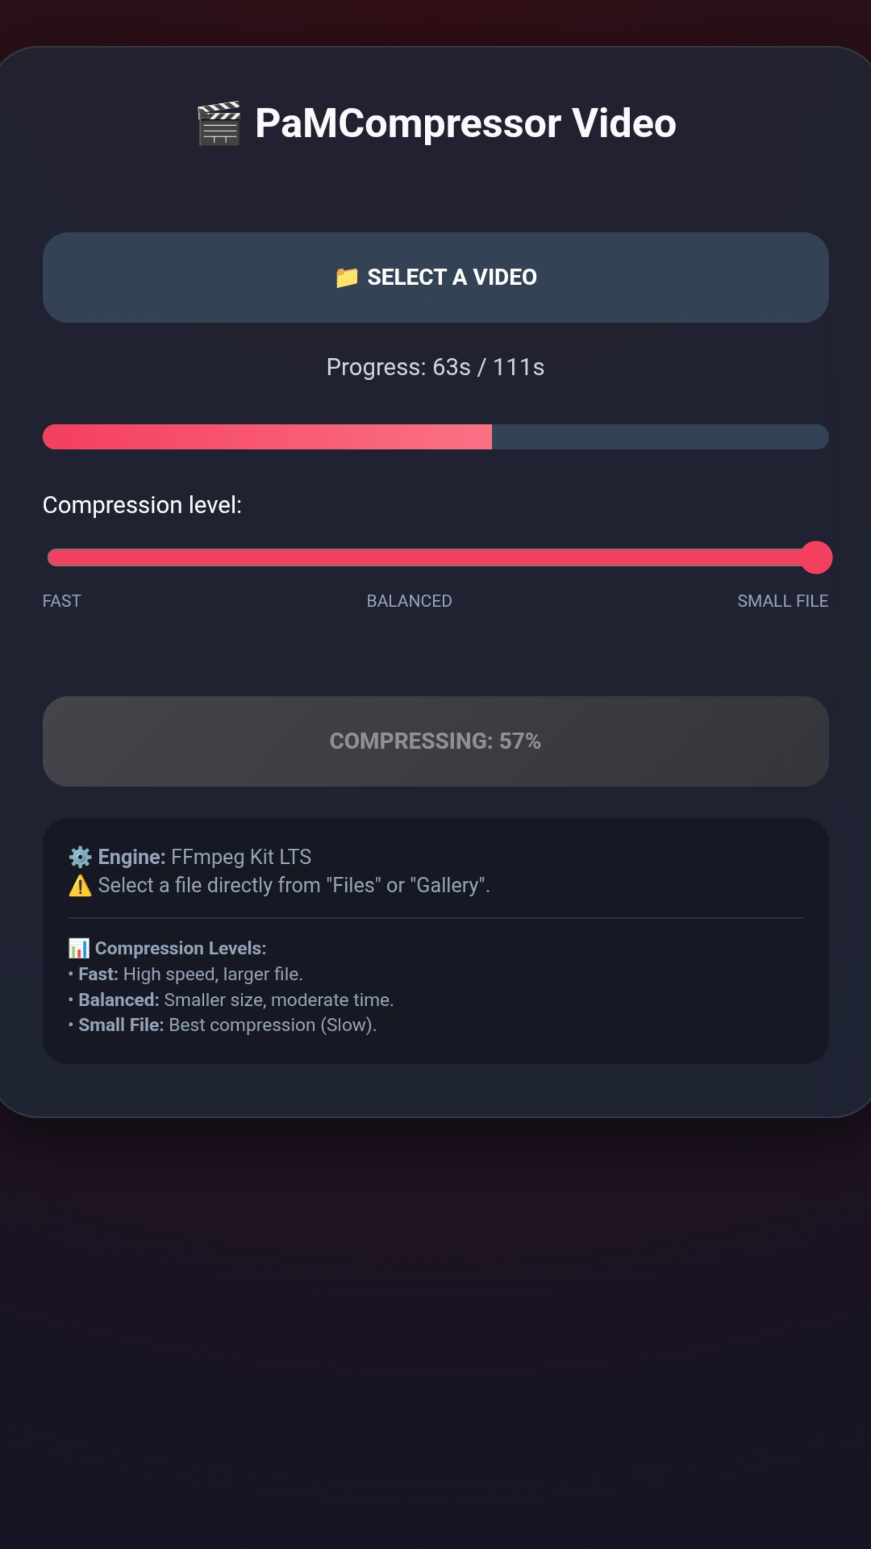Viewport: 871px width, 1549px height.
Task: Click the Engine: FFmpeg Kit LTS text
Action: click(x=204, y=857)
